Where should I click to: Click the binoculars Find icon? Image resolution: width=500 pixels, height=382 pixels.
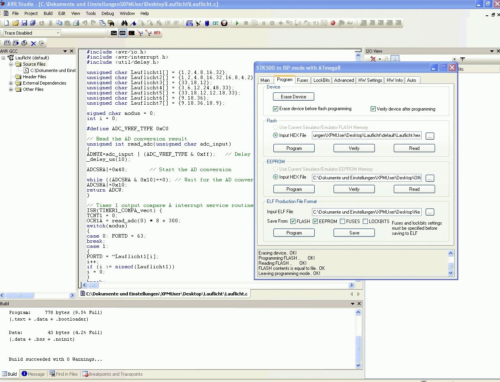pyautogui.click(x=124, y=23)
